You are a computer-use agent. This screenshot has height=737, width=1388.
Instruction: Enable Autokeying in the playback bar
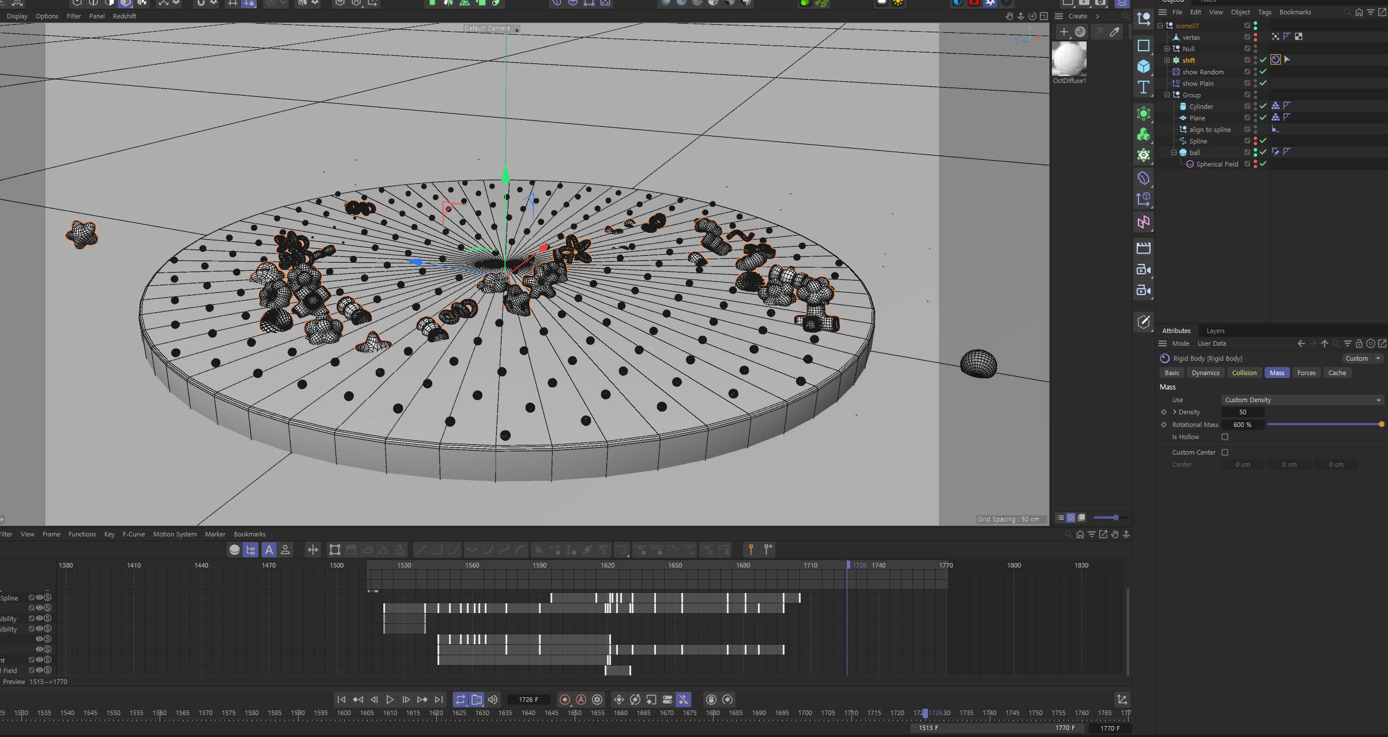pyautogui.click(x=581, y=700)
